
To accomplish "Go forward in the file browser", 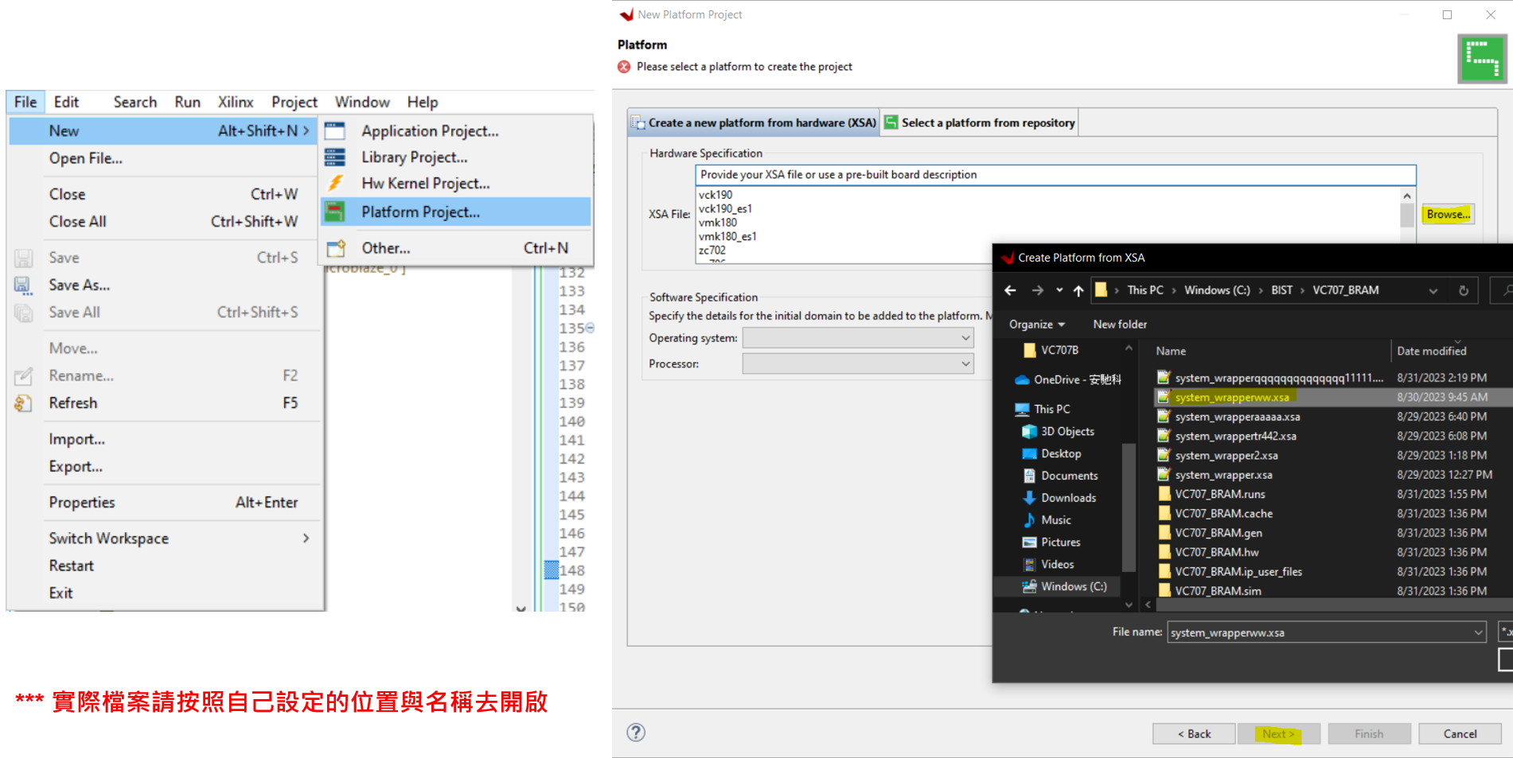I will (x=1038, y=290).
